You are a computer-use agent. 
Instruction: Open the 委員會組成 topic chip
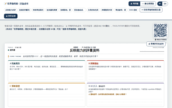point(79,10)
